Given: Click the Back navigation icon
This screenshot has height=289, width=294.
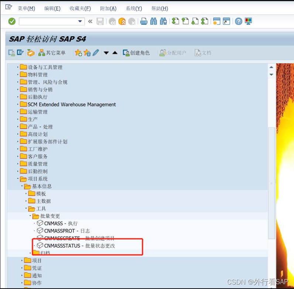Looking at the screenshot, I should click(x=112, y=21).
